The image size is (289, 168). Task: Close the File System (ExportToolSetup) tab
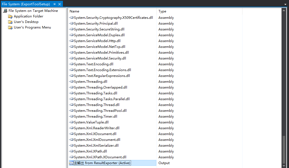[x=60, y=4]
